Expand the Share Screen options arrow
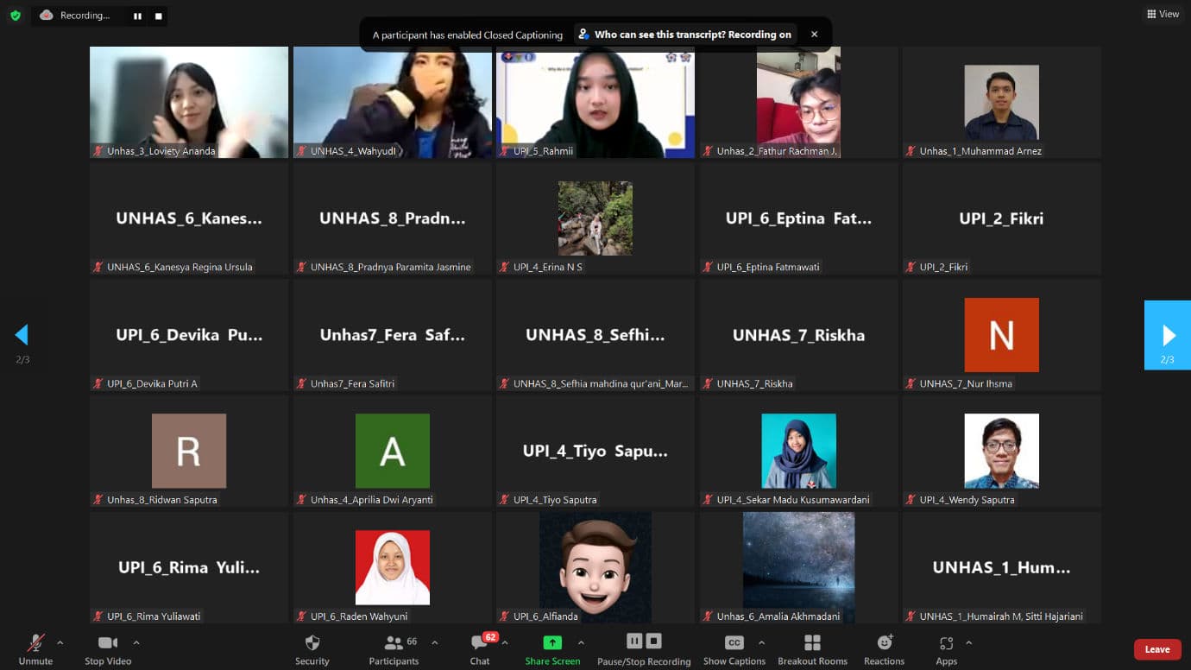1191x670 pixels. (581, 642)
